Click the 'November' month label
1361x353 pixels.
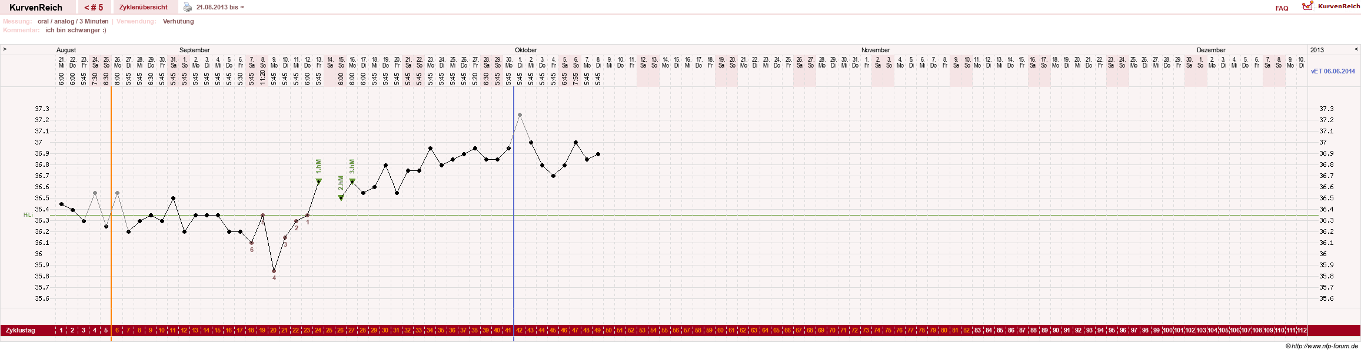tap(876, 50)
